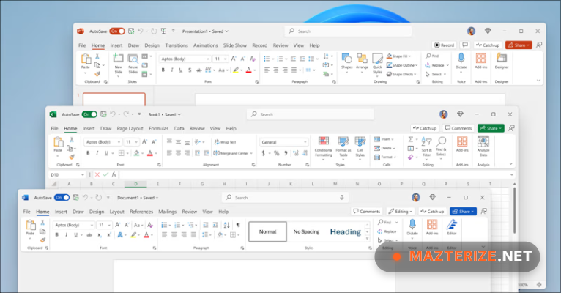
Task: Click Italic in Word font group
Action: tap(66, 234)
